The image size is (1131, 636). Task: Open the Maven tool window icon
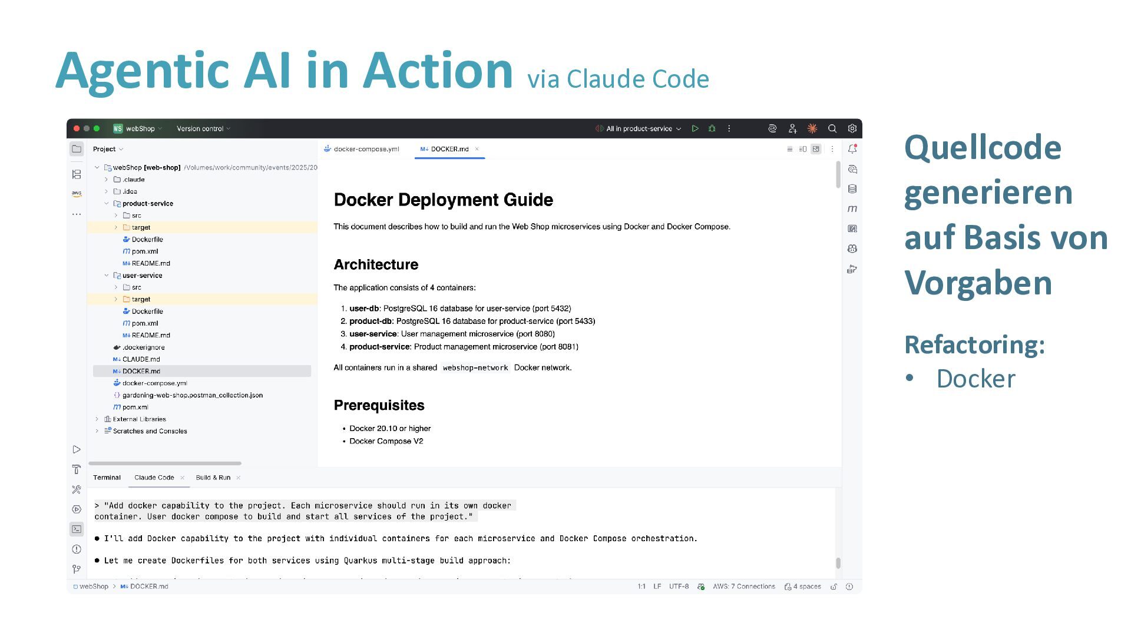(x=852, y=209)
